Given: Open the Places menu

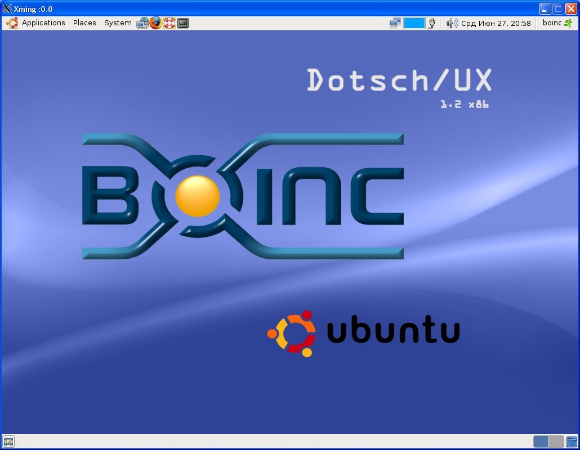Looking at the screenshot, I should [x=84, y=22].
